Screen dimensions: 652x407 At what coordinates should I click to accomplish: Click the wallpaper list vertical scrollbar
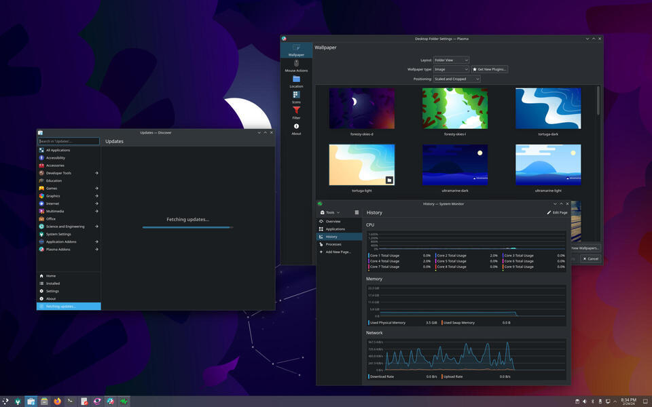tap(598, 100)
